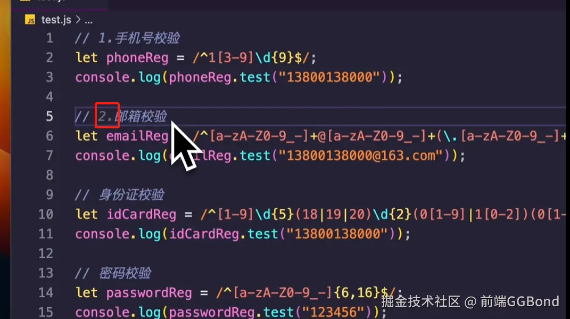Place cursor on phoneReg variable declaration
570x319 pixels.
click(137, 58)
